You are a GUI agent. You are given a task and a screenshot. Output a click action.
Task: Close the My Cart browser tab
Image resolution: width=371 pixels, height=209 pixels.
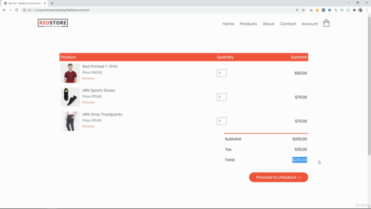pos(45,3)
